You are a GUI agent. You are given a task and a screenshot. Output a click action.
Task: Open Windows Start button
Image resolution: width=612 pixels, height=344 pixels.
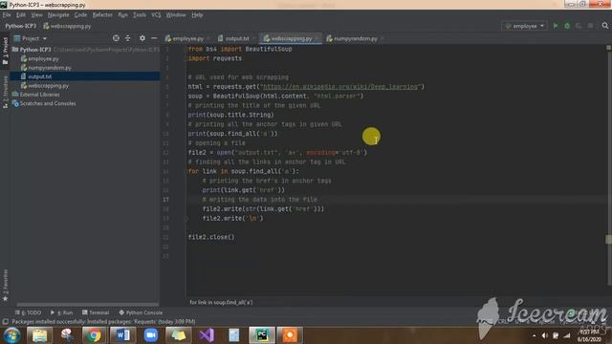[x=11, y=335]
